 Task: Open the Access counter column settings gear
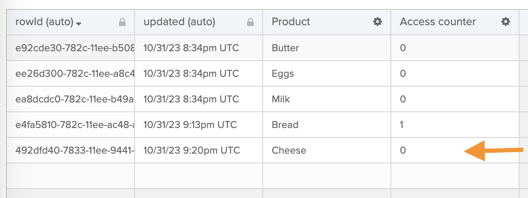click(x=505, y=22)
